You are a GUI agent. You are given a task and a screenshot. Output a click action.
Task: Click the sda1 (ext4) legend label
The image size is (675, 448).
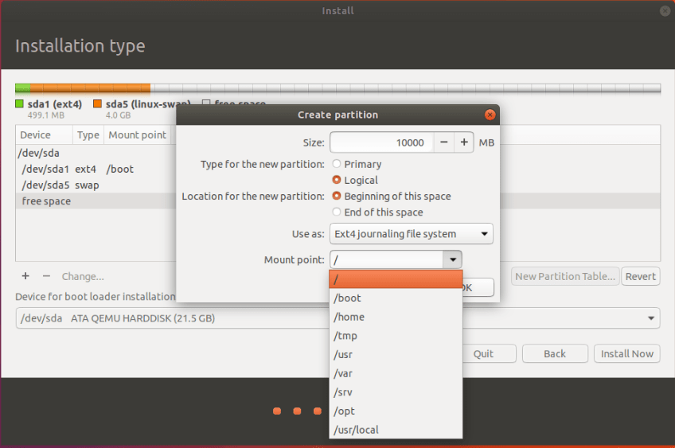[x=55, y=104]
